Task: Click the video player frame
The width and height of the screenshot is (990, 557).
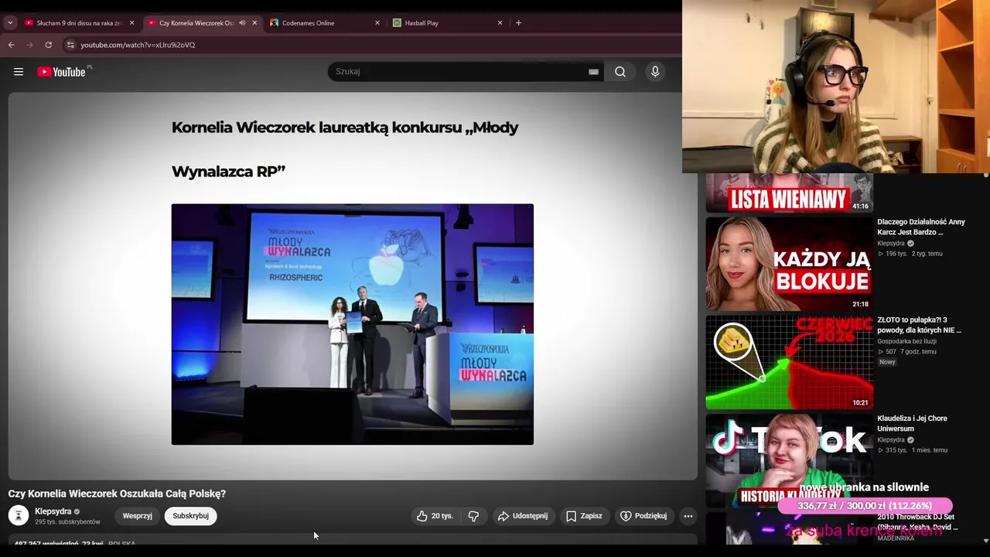Action: [353, 286]
